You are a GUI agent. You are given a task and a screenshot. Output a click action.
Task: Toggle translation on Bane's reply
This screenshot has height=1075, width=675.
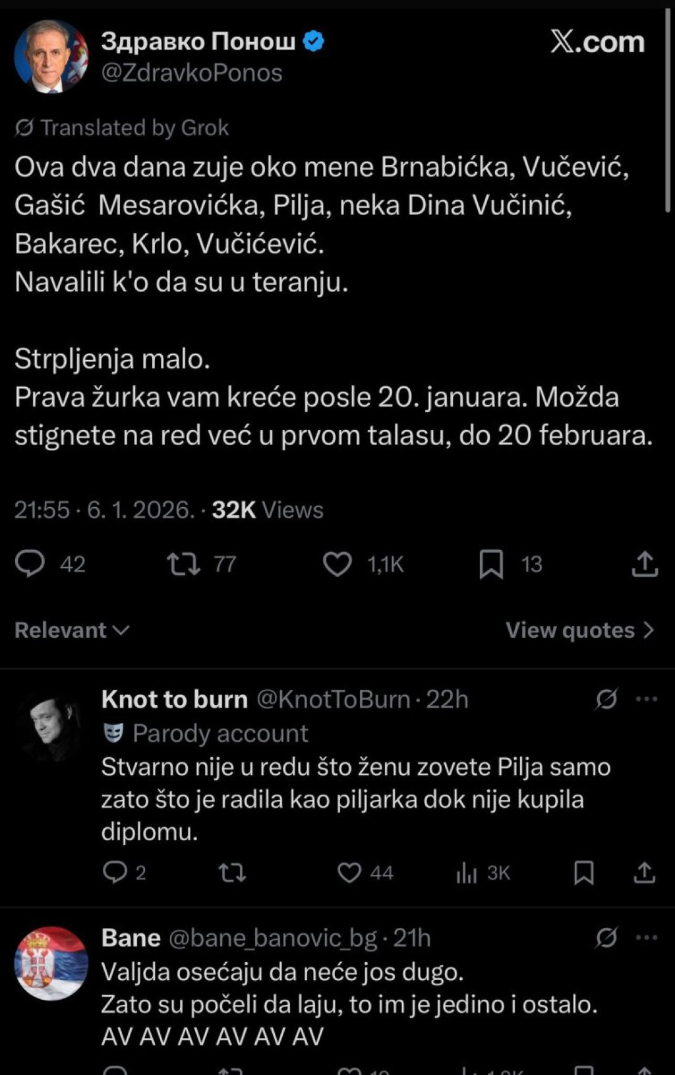[606, 937]
